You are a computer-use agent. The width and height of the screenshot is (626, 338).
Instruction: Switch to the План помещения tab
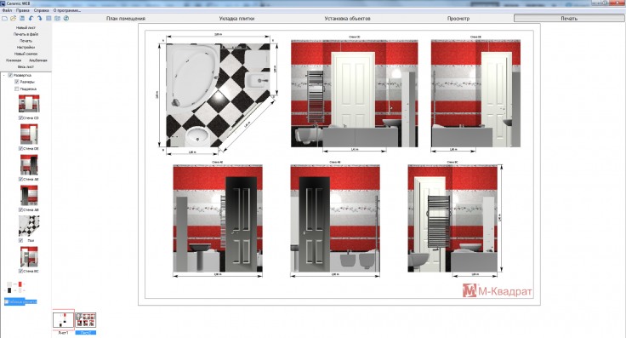(x=126, y=19)
